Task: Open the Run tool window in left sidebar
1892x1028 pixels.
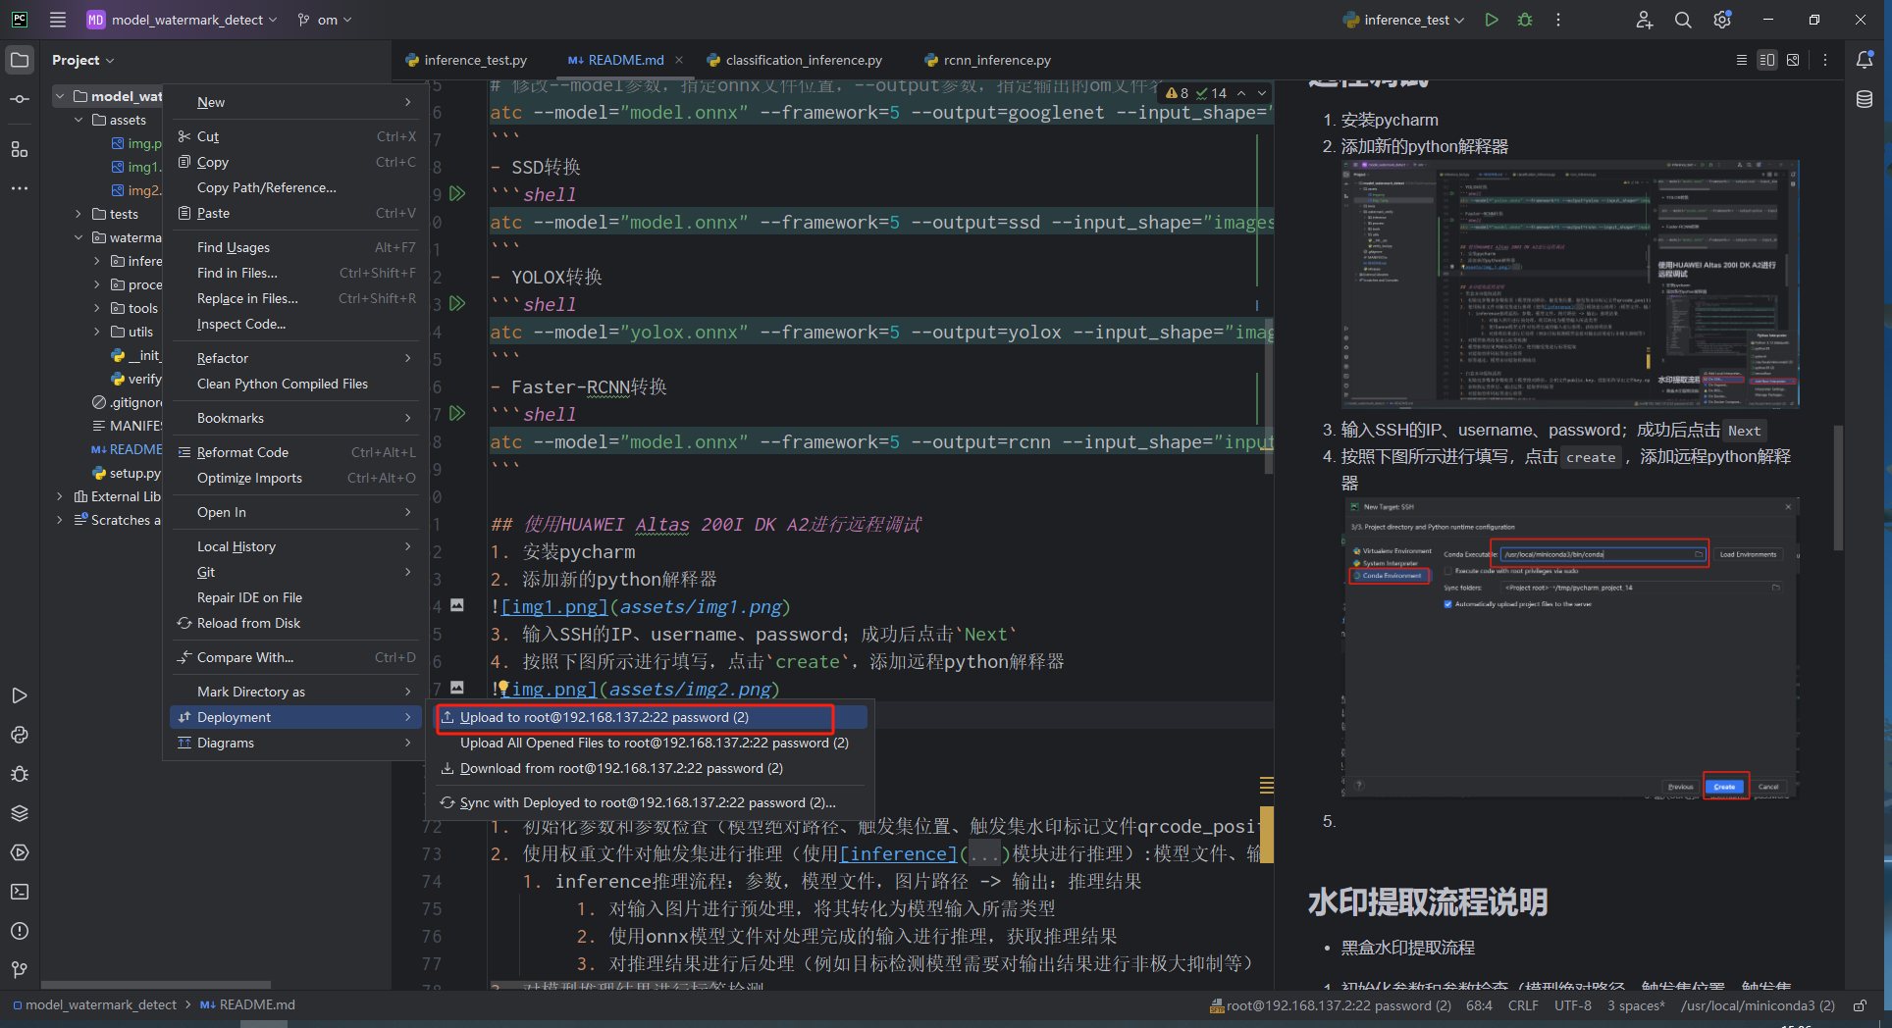Action: point(20,695)
